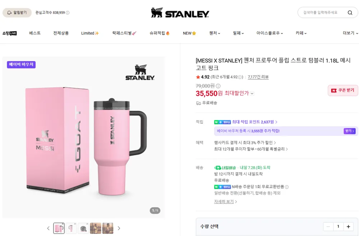Show next product thumbnails arrow

click(119, 228)
